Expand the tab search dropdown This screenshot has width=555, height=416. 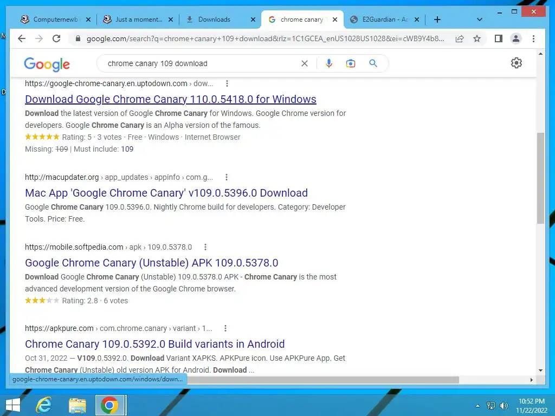coord(480,19)
